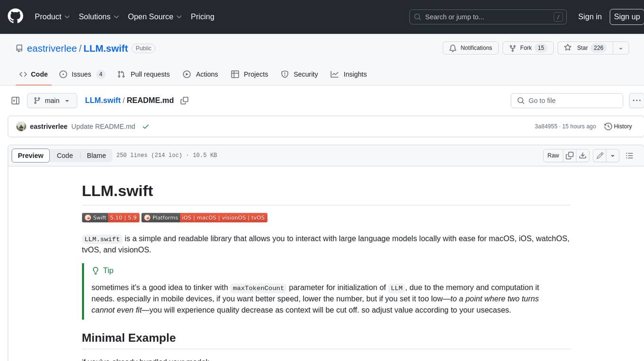Viewport: 644px width, 361px height.
Task: Switch to the Pull requests tab
Action: [143, 74]
